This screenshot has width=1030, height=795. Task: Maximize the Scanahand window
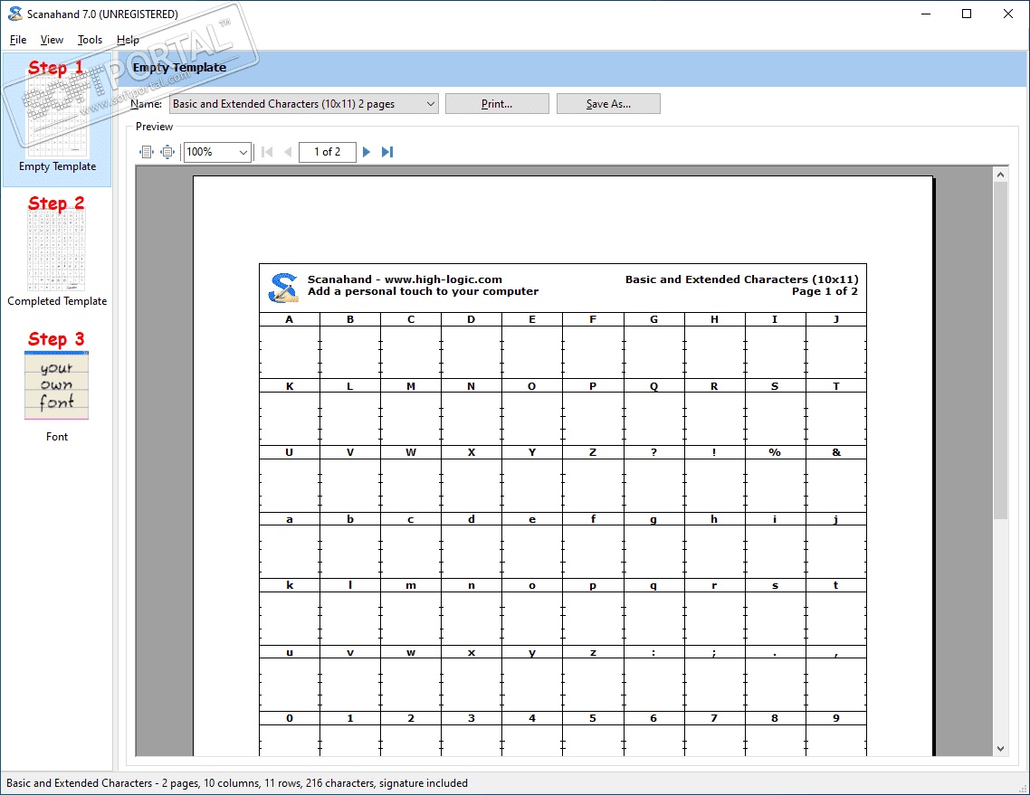click(x=967, y=14)
